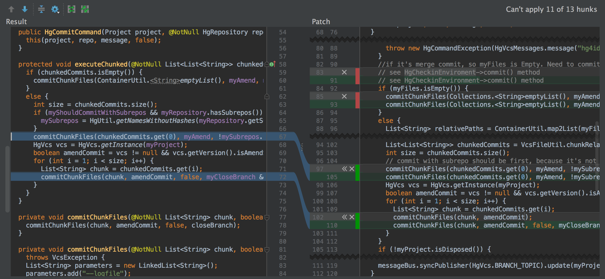Click the throw new HgCommandException line in Patch
The image size is (605, 279).
[x=493, y=48]
